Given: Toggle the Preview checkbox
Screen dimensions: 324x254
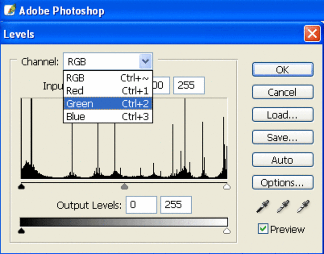Looking at the screenshot, I should 263,229.
